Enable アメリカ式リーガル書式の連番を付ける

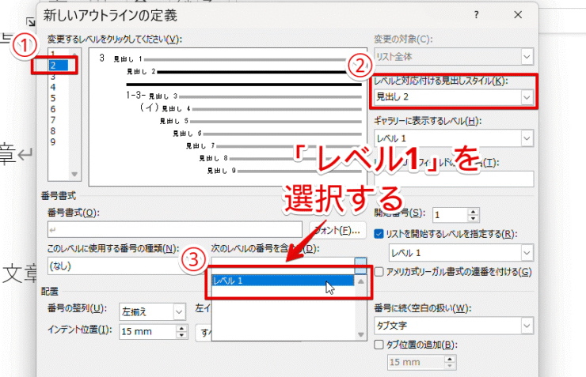coord(379,272)
